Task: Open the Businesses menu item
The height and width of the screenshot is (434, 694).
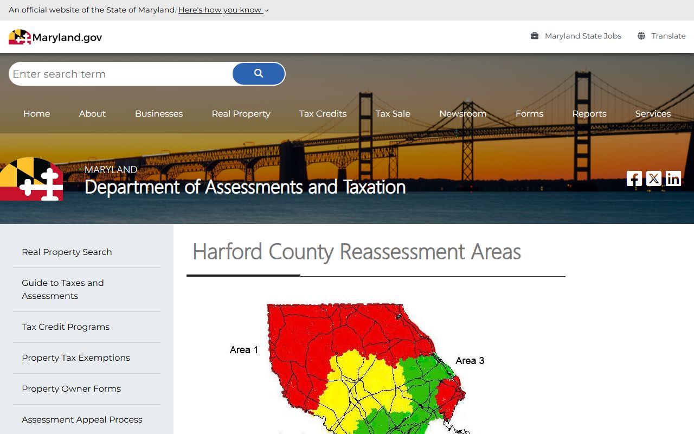Action: pyautogui.click(x=159, y=113)
